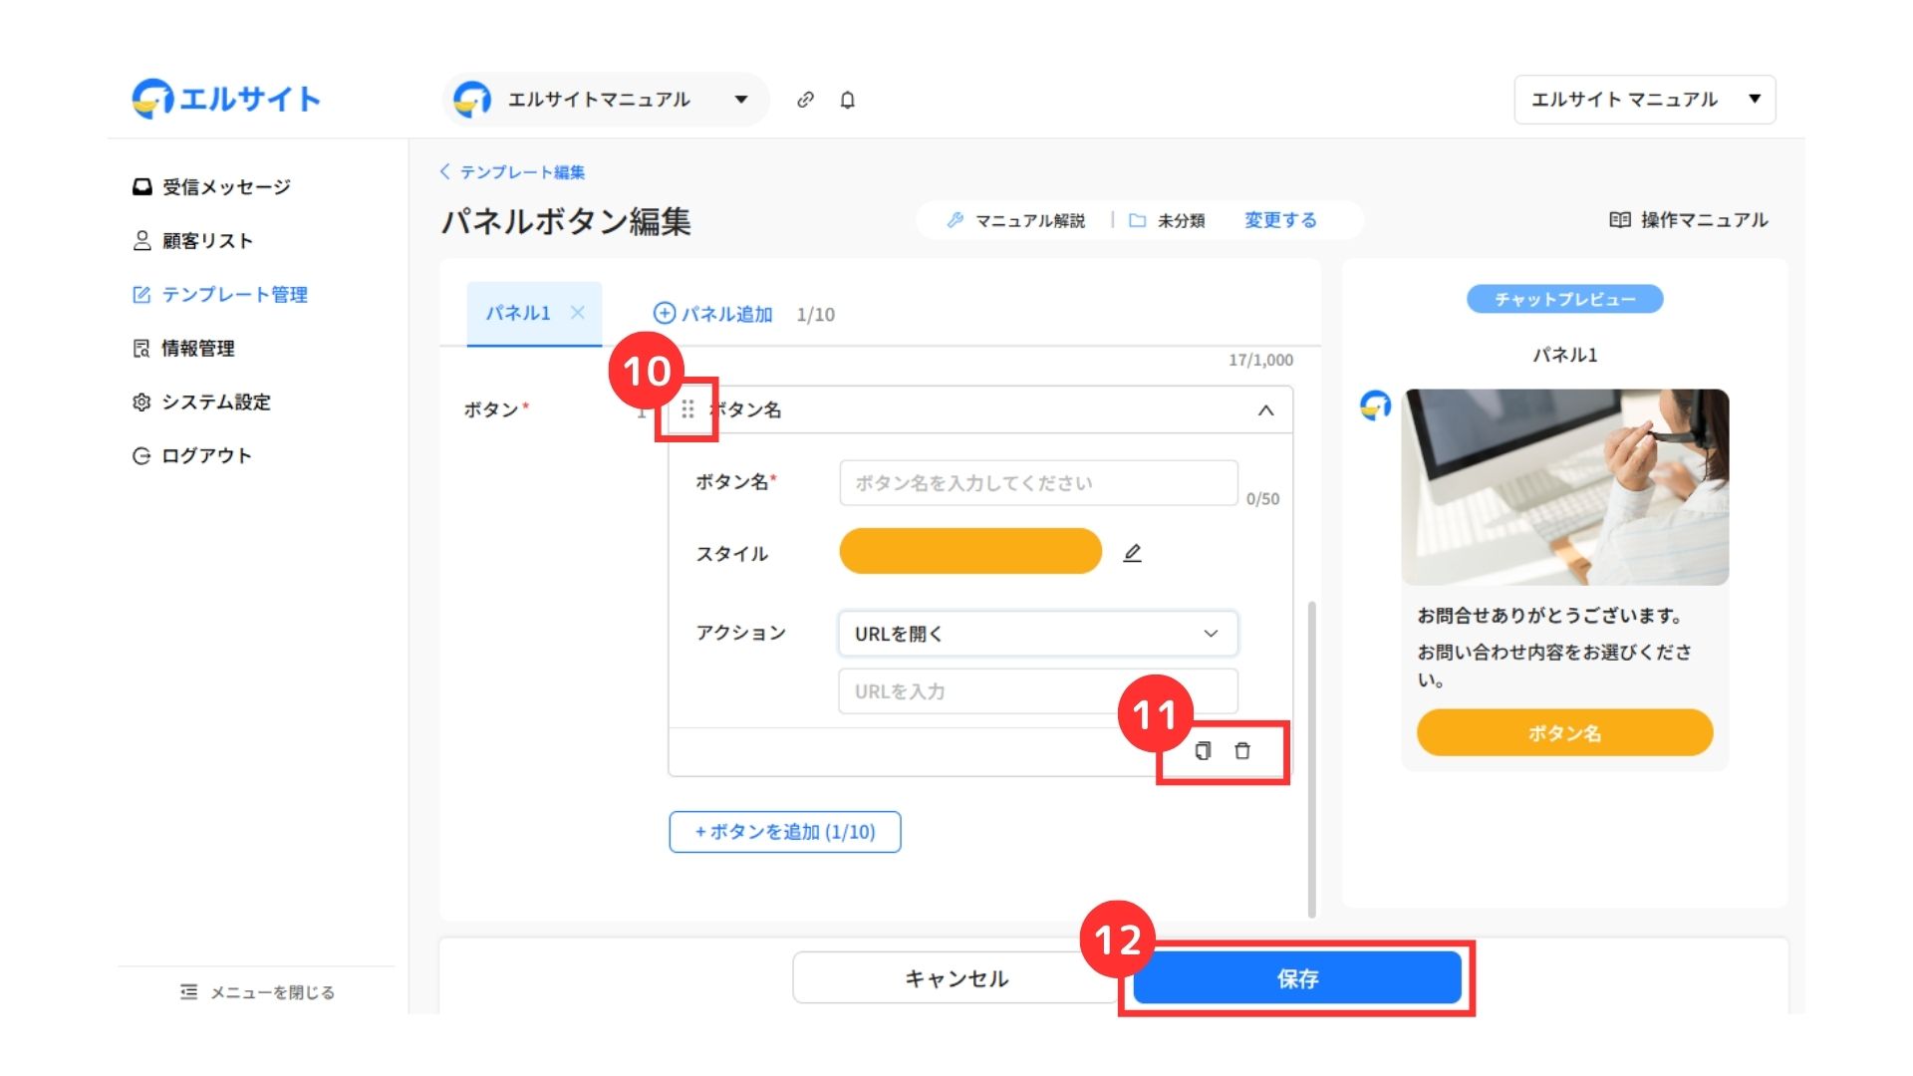Image resolution: width=1913 pixels, height=1076 pixels.
Task: Open テンプレート管理 in the sidebar
Action: [x=234, y=295]
